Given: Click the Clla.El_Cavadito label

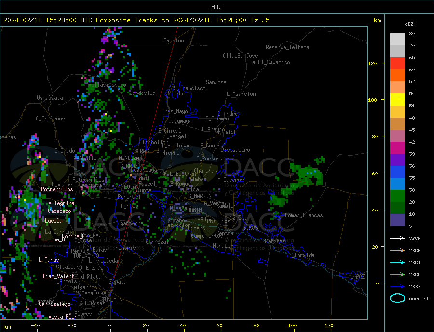Looking at the screenshot, I should [x=267, y=62].
